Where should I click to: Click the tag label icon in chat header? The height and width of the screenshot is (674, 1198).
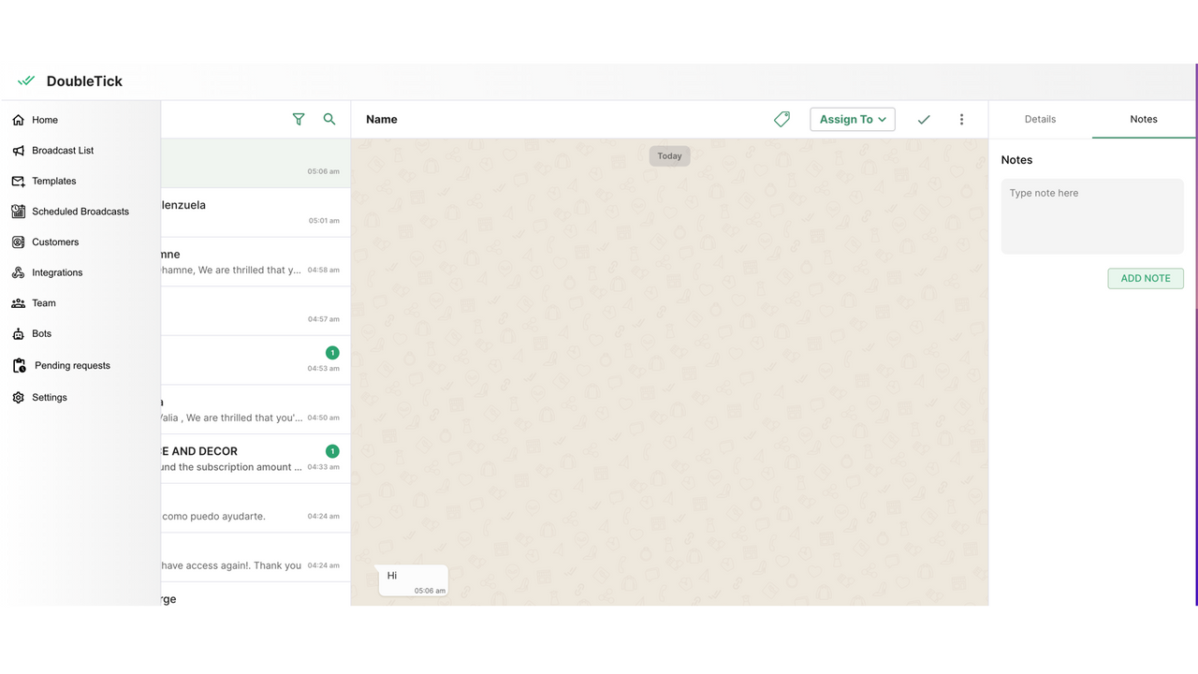[782, 119]
